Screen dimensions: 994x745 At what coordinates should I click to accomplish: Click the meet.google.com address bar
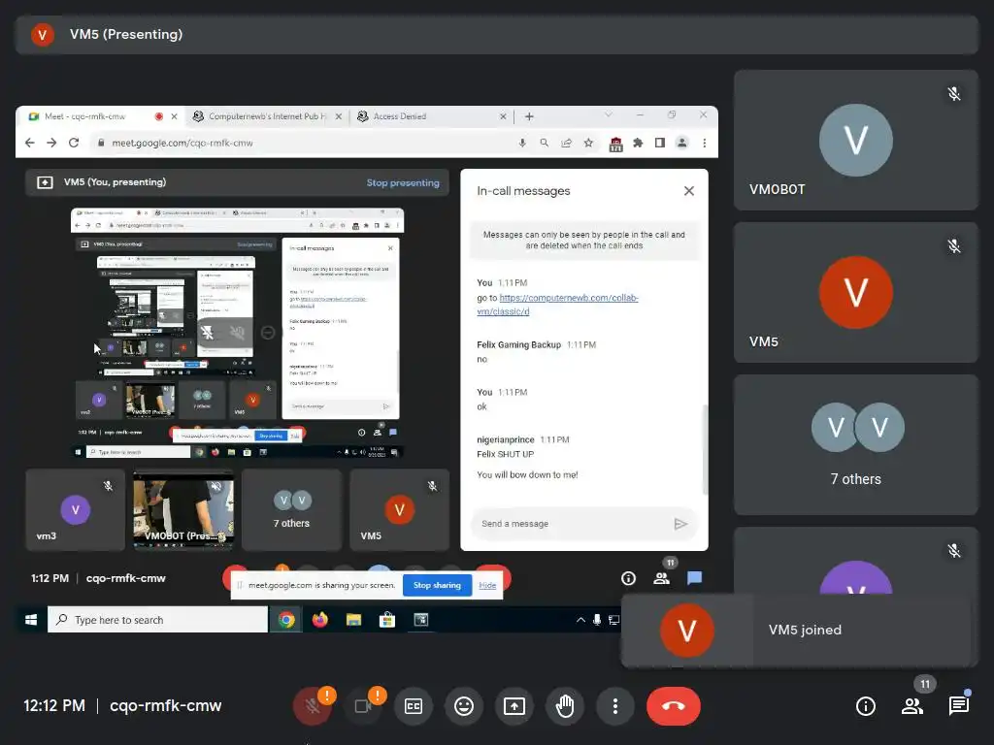tap(304, 144)
